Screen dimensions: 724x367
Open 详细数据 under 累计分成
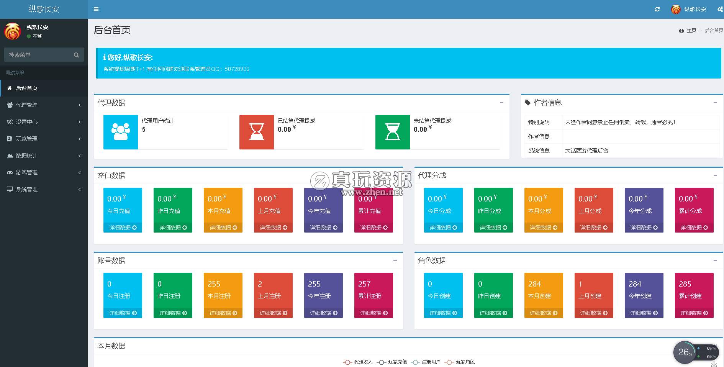coord(694,228)
